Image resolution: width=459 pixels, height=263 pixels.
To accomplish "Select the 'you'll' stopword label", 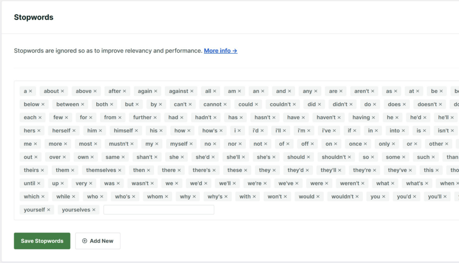I will click(434, 197).
